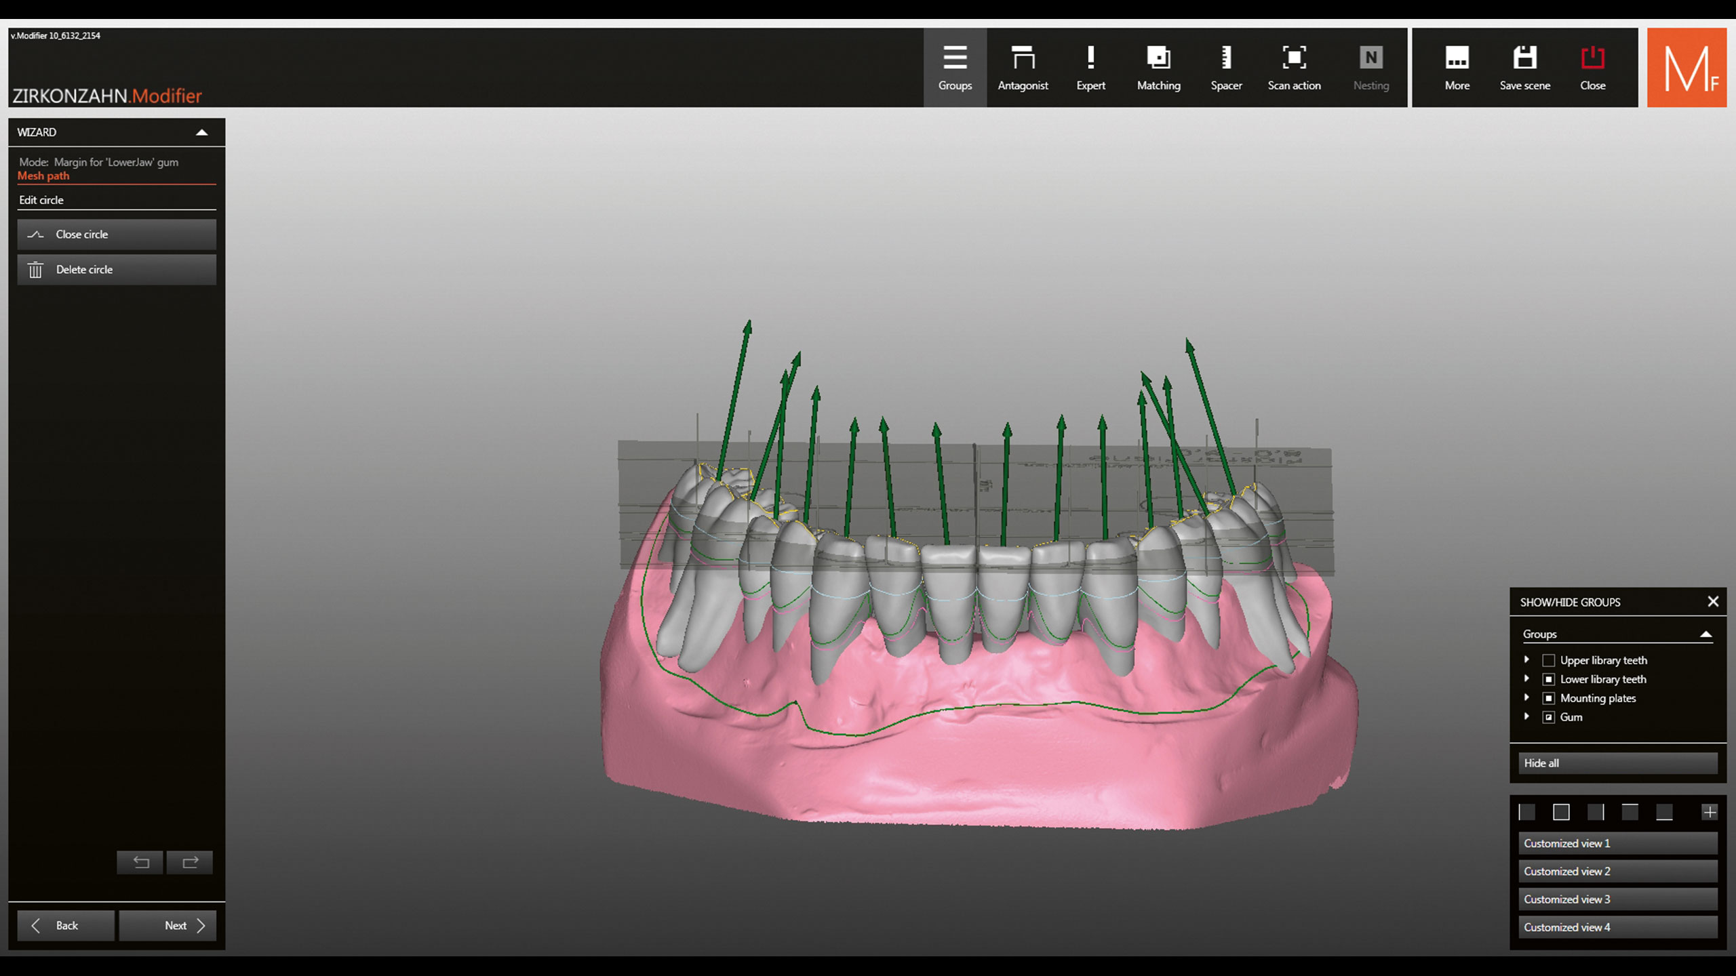The image size is (1736, 976).
Task: Select Customized view 2
Action: pos(1617,872)
